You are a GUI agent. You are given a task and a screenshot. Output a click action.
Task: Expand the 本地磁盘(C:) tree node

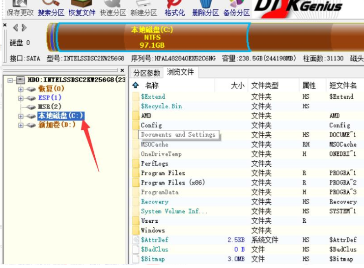[21, 116]
